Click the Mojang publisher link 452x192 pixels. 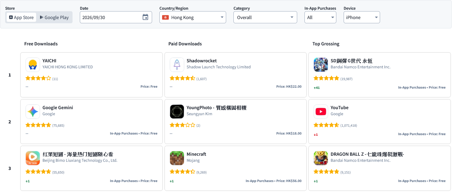193,161
